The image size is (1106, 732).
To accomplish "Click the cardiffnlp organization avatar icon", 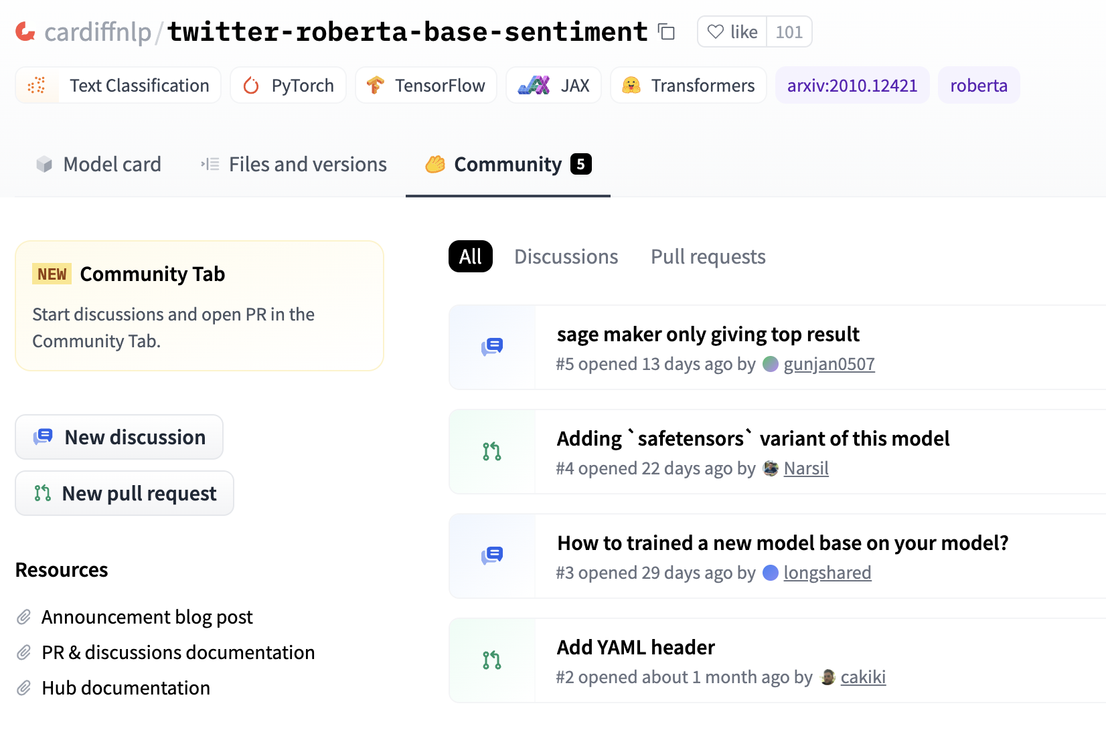I will click(25, 31).
